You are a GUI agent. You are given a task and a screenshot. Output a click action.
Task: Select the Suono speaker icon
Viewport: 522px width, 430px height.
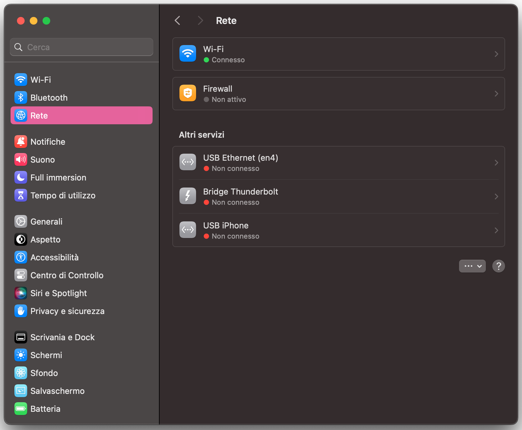coord(21,160)
